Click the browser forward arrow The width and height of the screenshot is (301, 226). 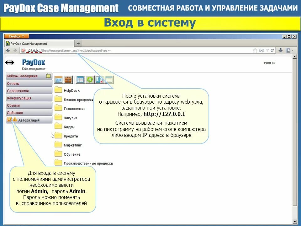(x=15, y=50)
